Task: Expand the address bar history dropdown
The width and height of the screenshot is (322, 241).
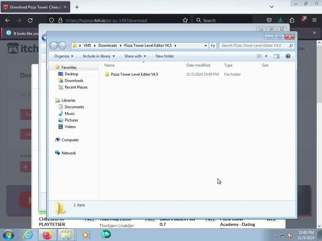Action: coord(206,46)
